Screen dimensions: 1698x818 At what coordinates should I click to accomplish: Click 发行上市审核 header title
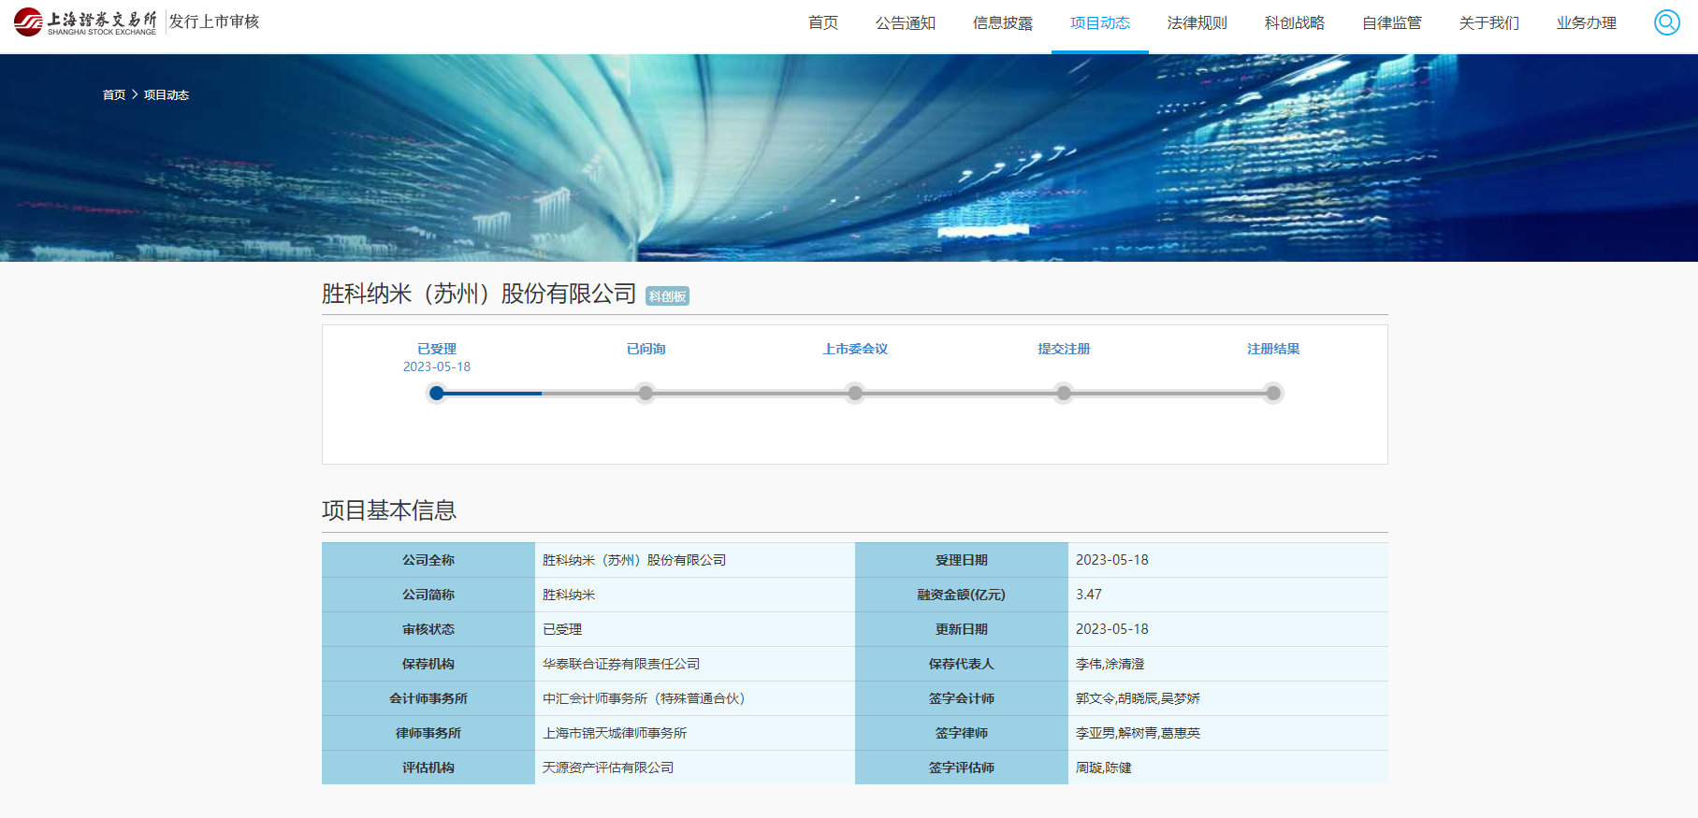(x=214, y=22)
